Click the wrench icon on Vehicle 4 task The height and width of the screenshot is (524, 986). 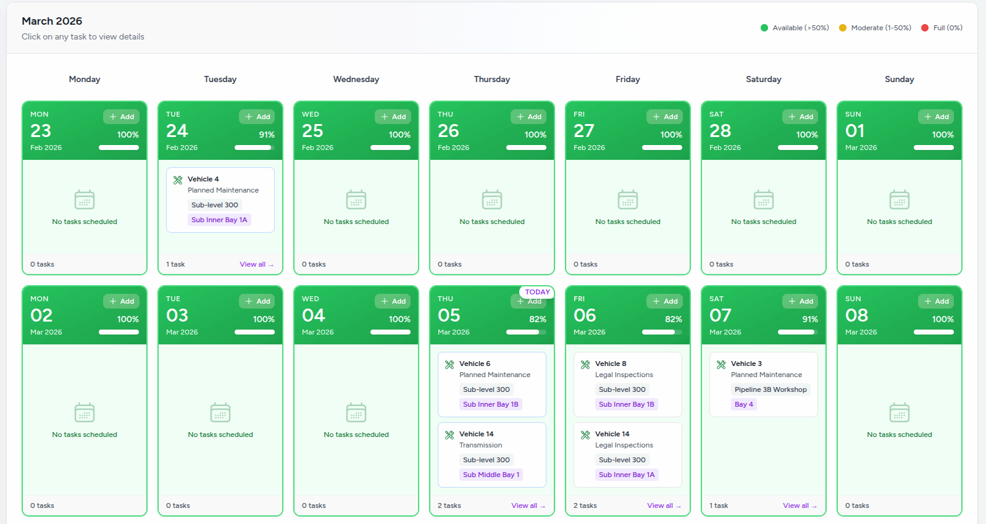coord(178,180)
